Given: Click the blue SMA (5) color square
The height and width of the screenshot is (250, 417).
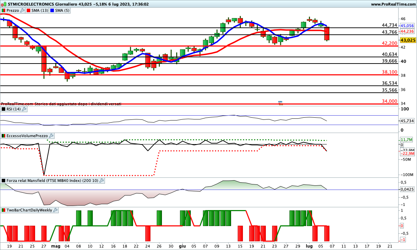Looking at the screenshot, I should 52,10.
